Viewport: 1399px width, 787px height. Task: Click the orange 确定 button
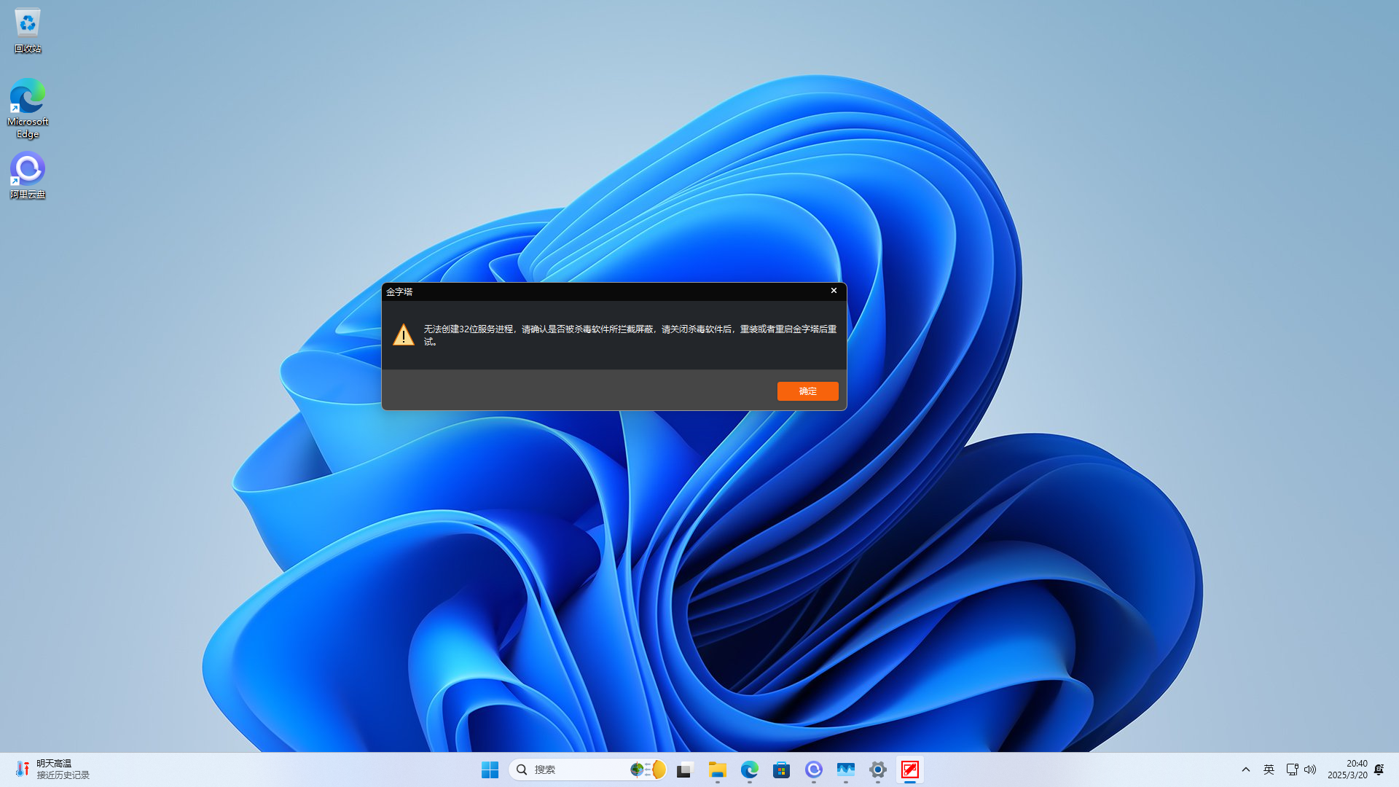tap(807, 391)
